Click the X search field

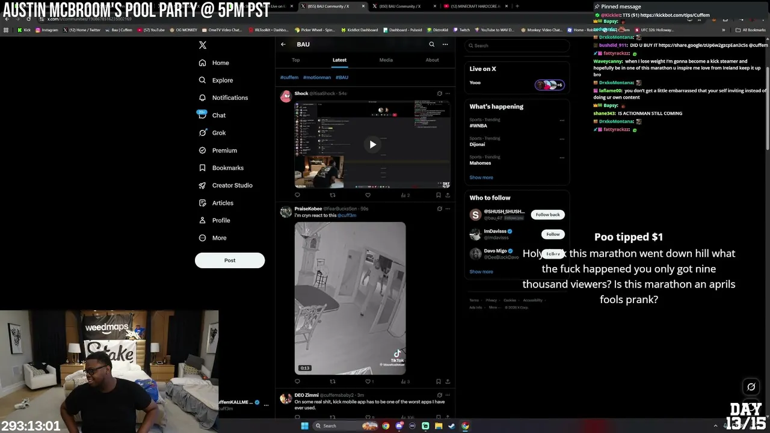pos(517,46)
